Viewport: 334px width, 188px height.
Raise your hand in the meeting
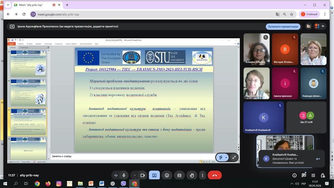192,175
